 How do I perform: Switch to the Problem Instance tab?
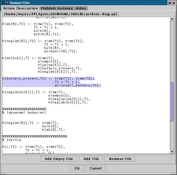click(x=57, y=8)
